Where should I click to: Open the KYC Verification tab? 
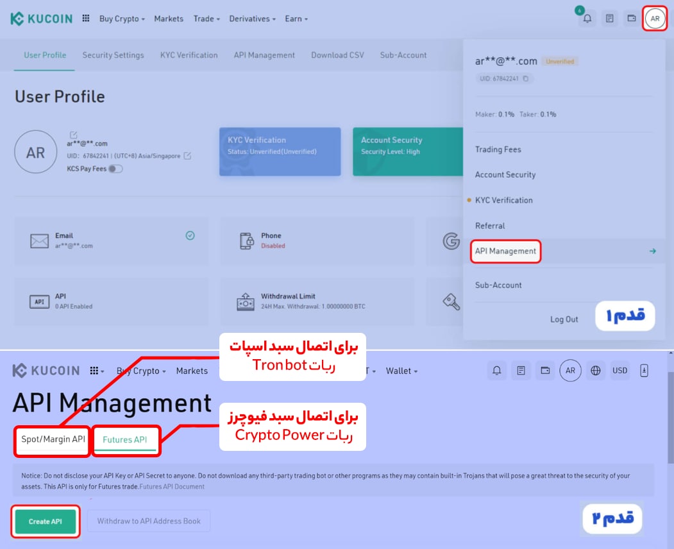(x=189, y=55)
